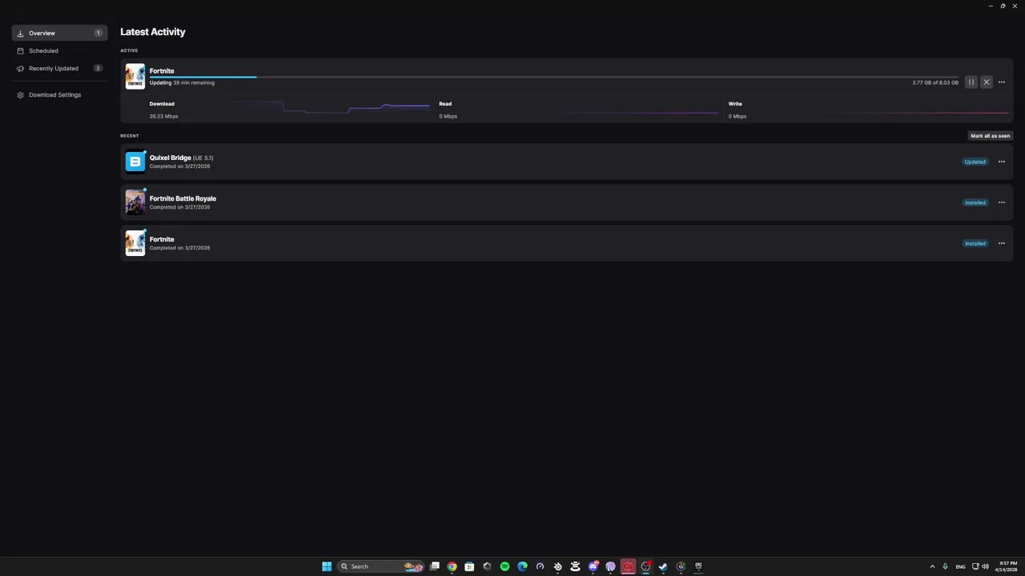Click the Recently Updated megaphone icon

[21, 69]
